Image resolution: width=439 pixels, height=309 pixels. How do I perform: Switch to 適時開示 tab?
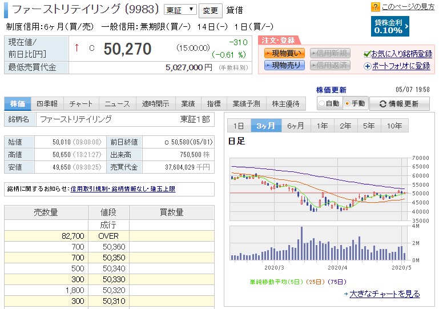(155, 103)
